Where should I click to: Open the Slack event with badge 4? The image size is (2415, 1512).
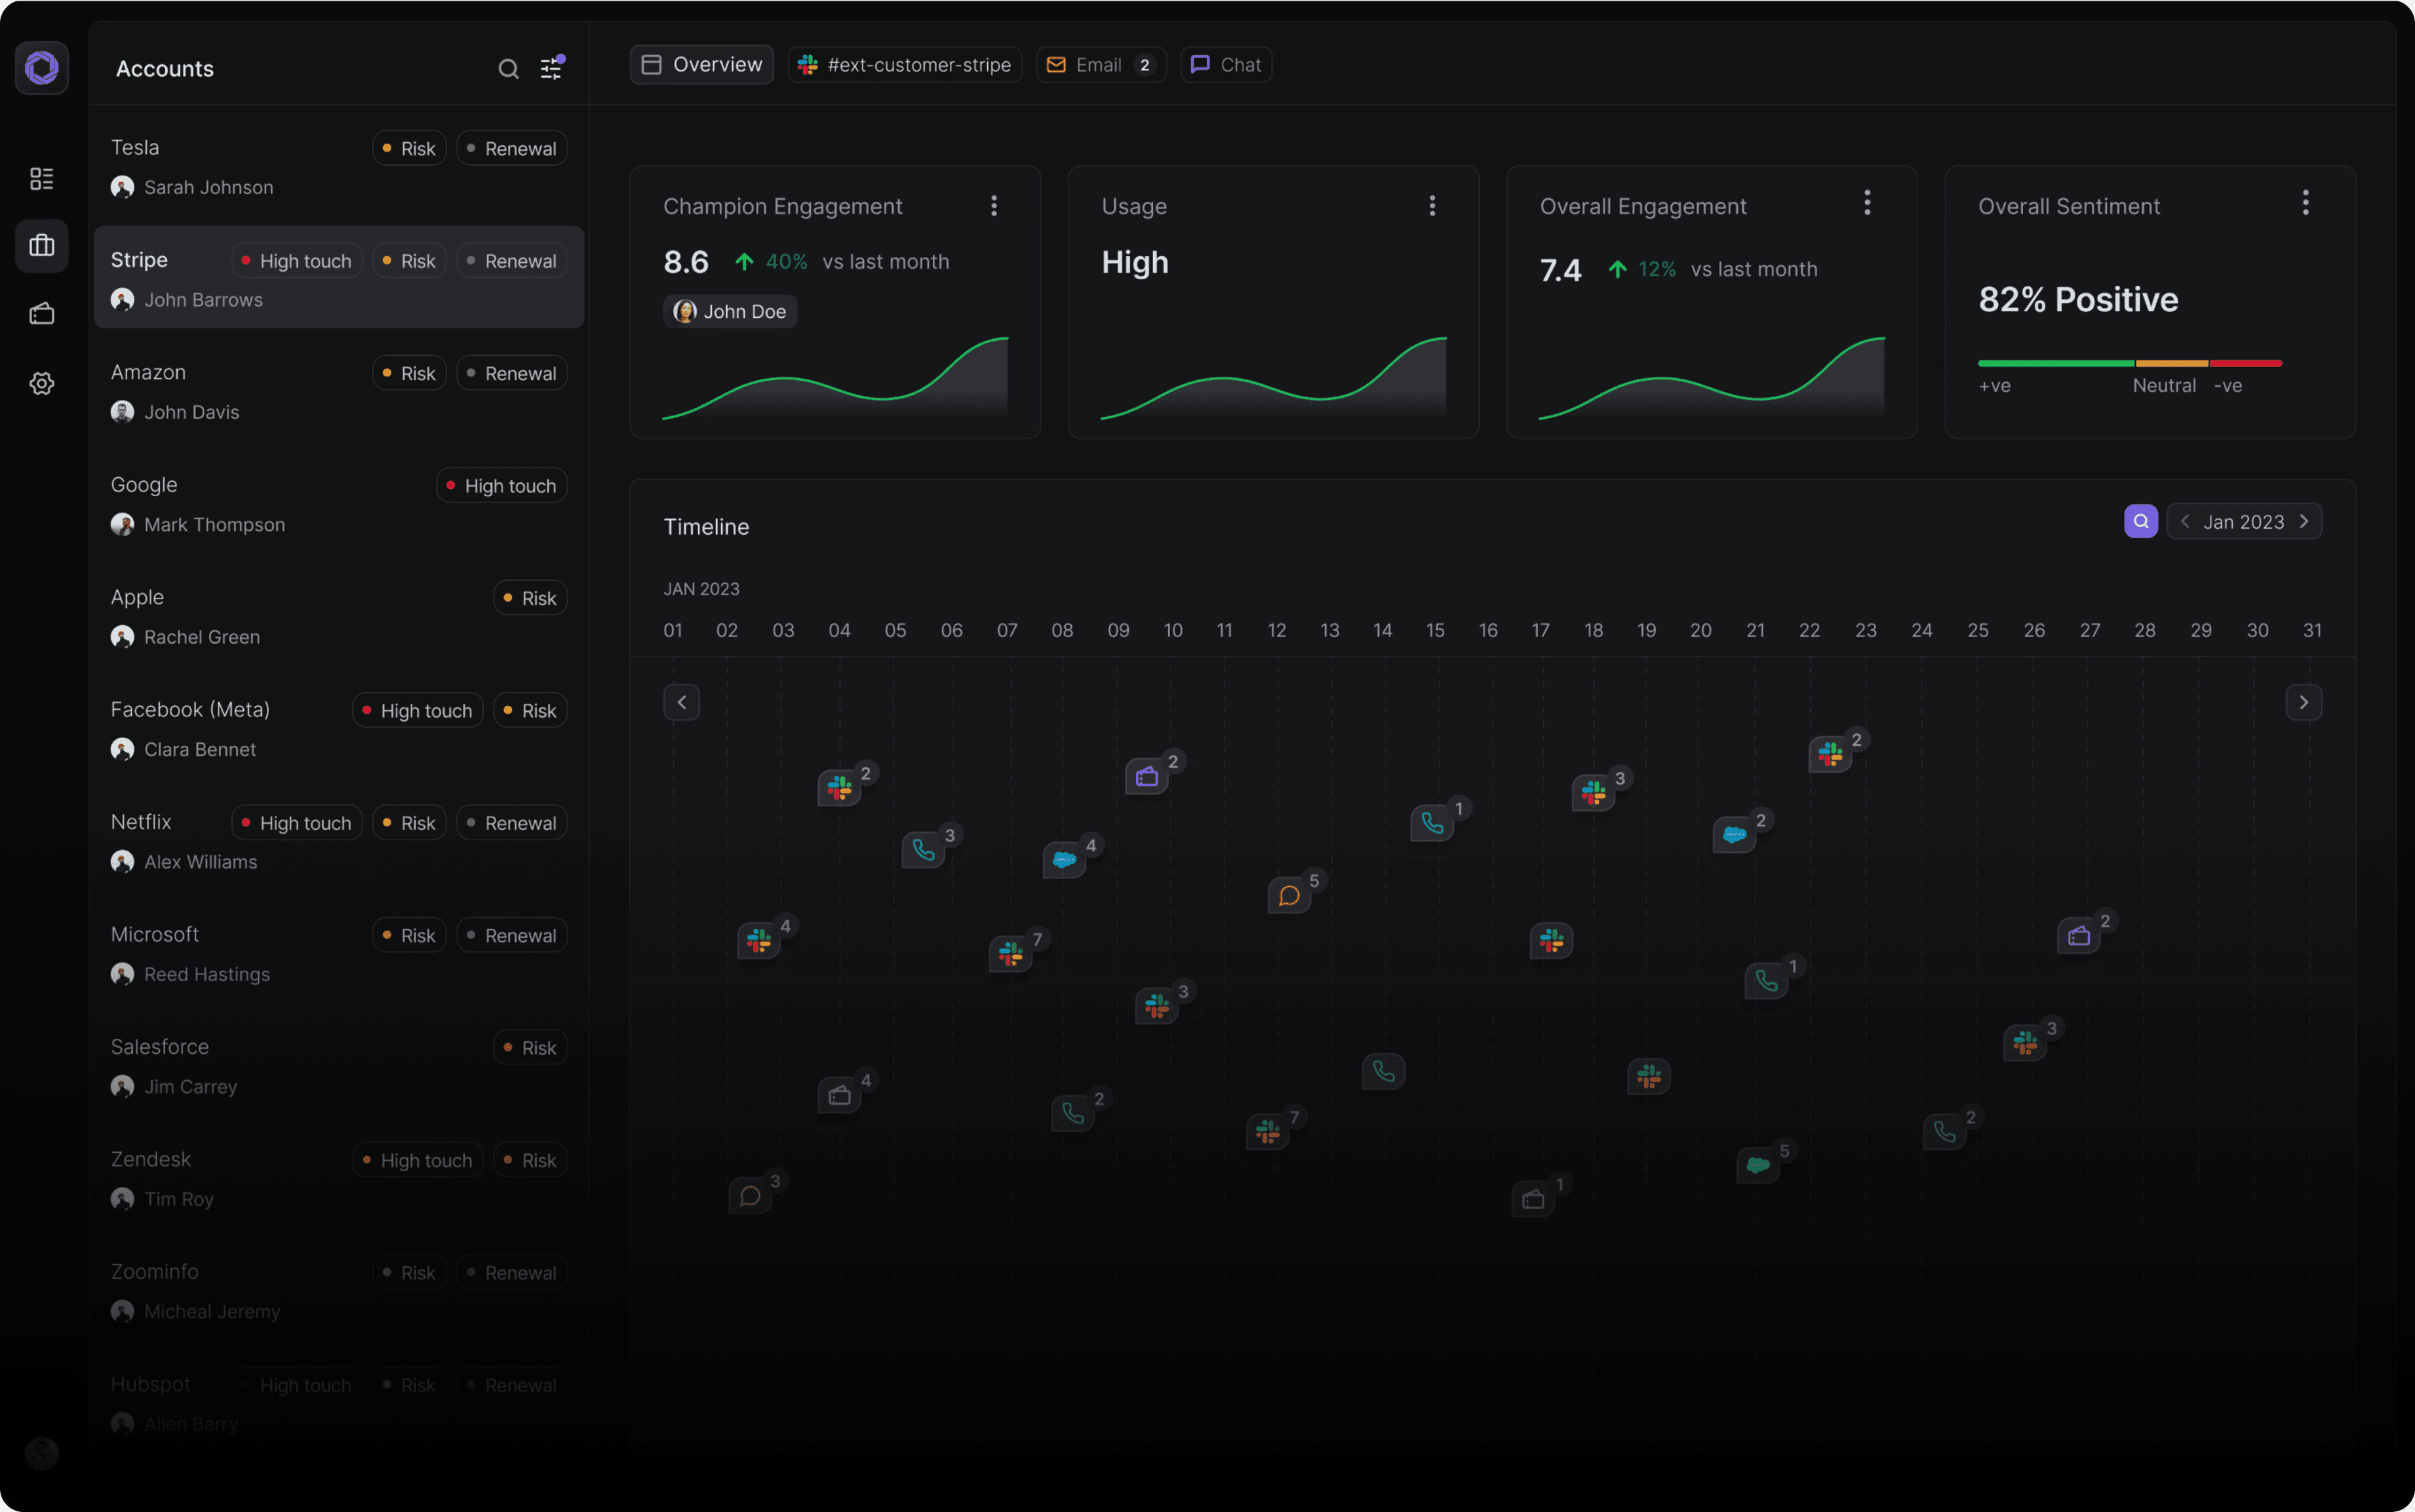[x=759, y=941]
